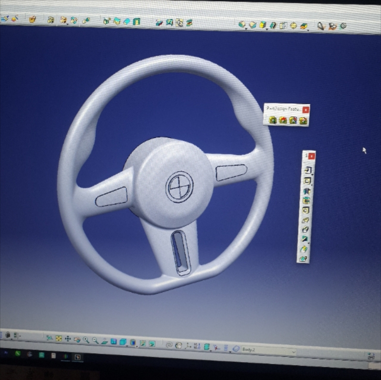Toggle the Only Current Body eraser-shaped icon
Viewport: 381px width, 380px height.
click(236, 349)
